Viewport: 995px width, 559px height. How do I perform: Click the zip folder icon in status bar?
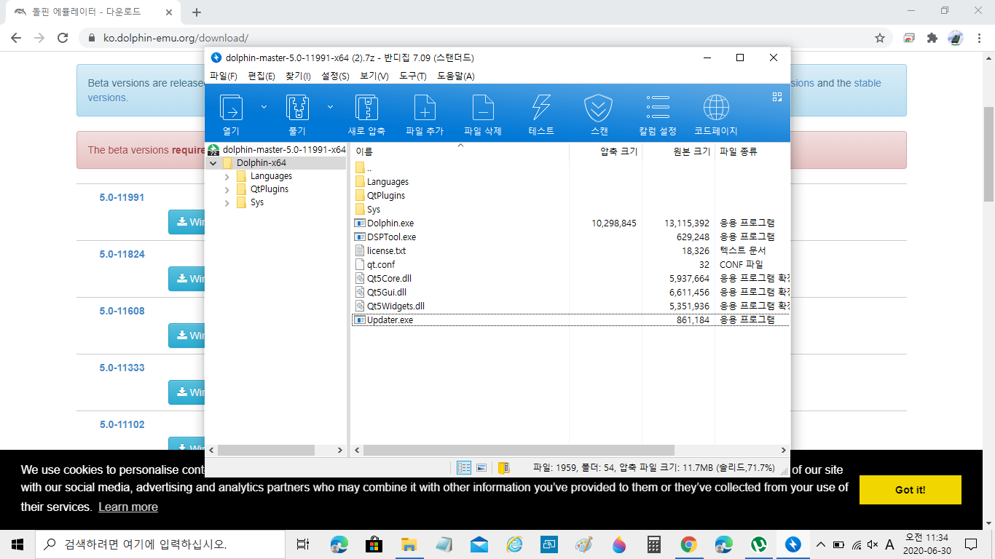[x=503, y=467]
